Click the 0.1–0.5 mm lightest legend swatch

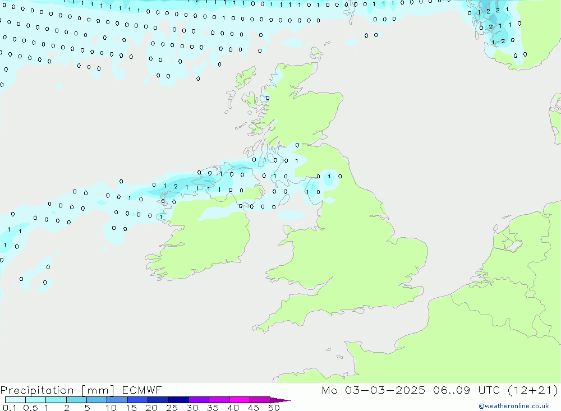pyautogui.click(x=15, y=400)
